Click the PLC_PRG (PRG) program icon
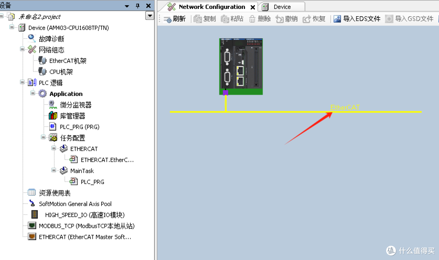The height and width of the screenshot is (260, 439). (52, 126)
